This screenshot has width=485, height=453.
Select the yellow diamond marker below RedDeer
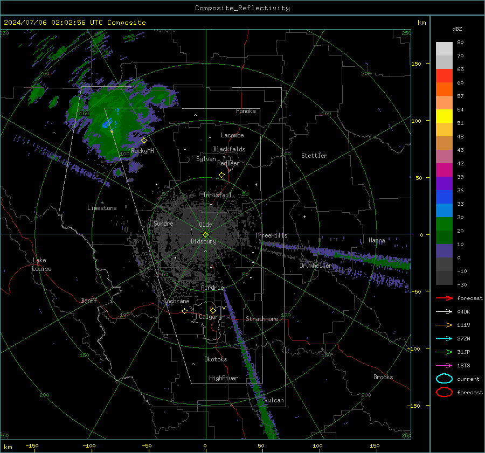222,175
